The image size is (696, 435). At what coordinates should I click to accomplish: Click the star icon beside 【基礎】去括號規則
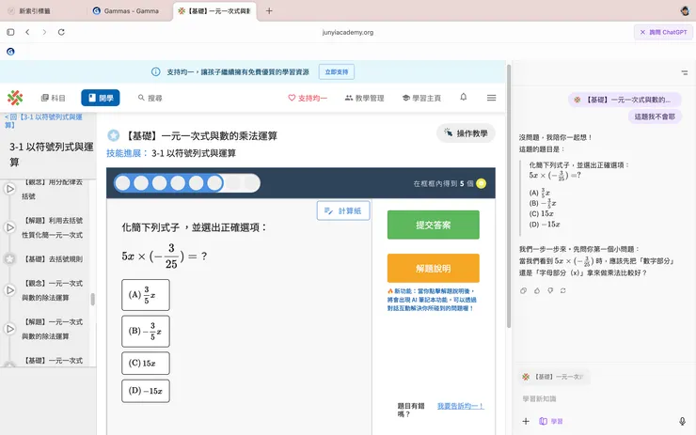pyautogui.click(x=9, y=259)
